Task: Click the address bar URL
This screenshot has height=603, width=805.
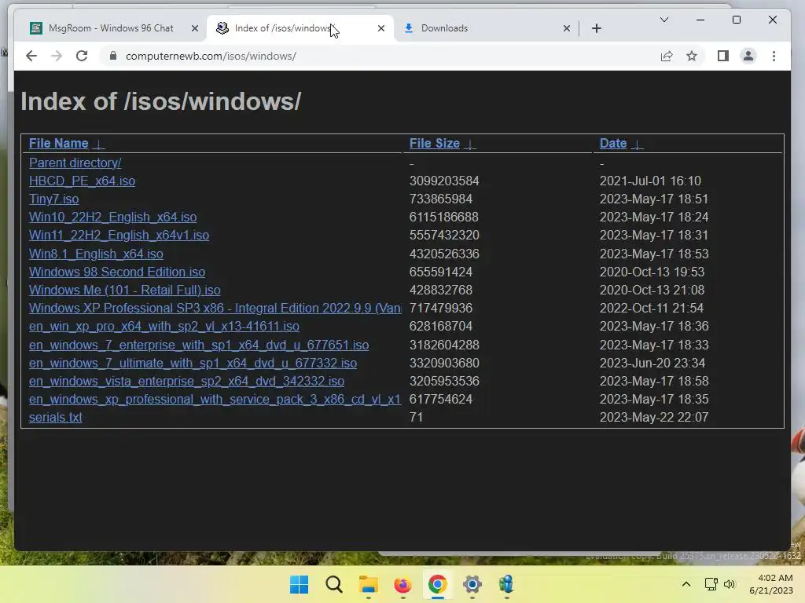Action: pyautogui.click(x=211, y=56)
